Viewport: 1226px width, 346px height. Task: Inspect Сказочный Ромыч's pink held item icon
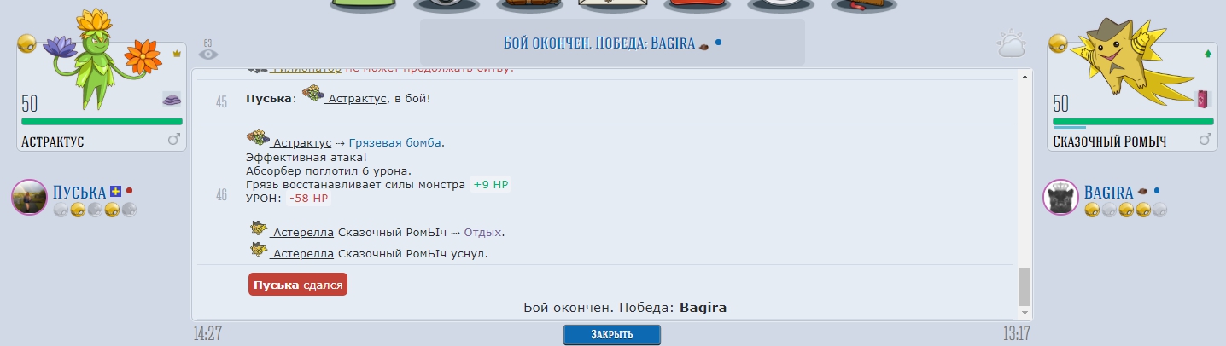click(1203, 99)
